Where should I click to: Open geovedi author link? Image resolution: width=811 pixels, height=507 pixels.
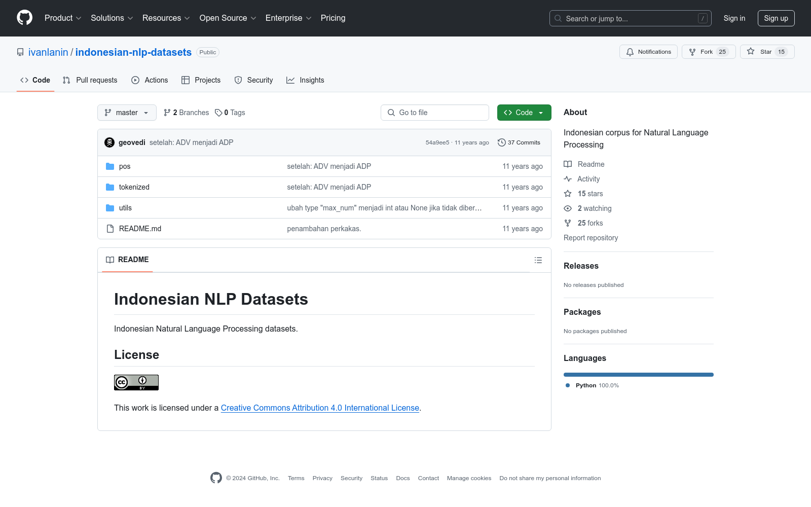click(x=132, y=142)
